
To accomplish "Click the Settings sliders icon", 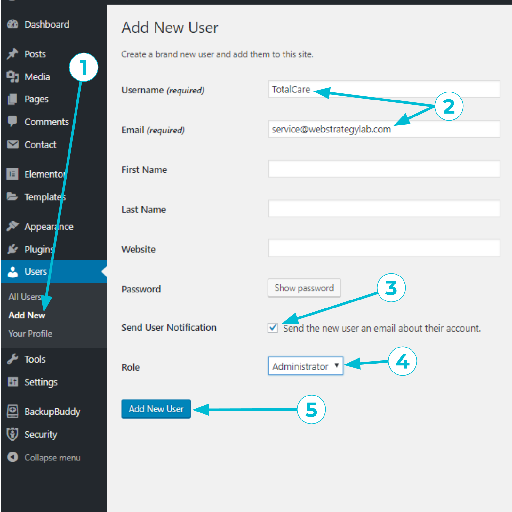I will pos(13,382).
